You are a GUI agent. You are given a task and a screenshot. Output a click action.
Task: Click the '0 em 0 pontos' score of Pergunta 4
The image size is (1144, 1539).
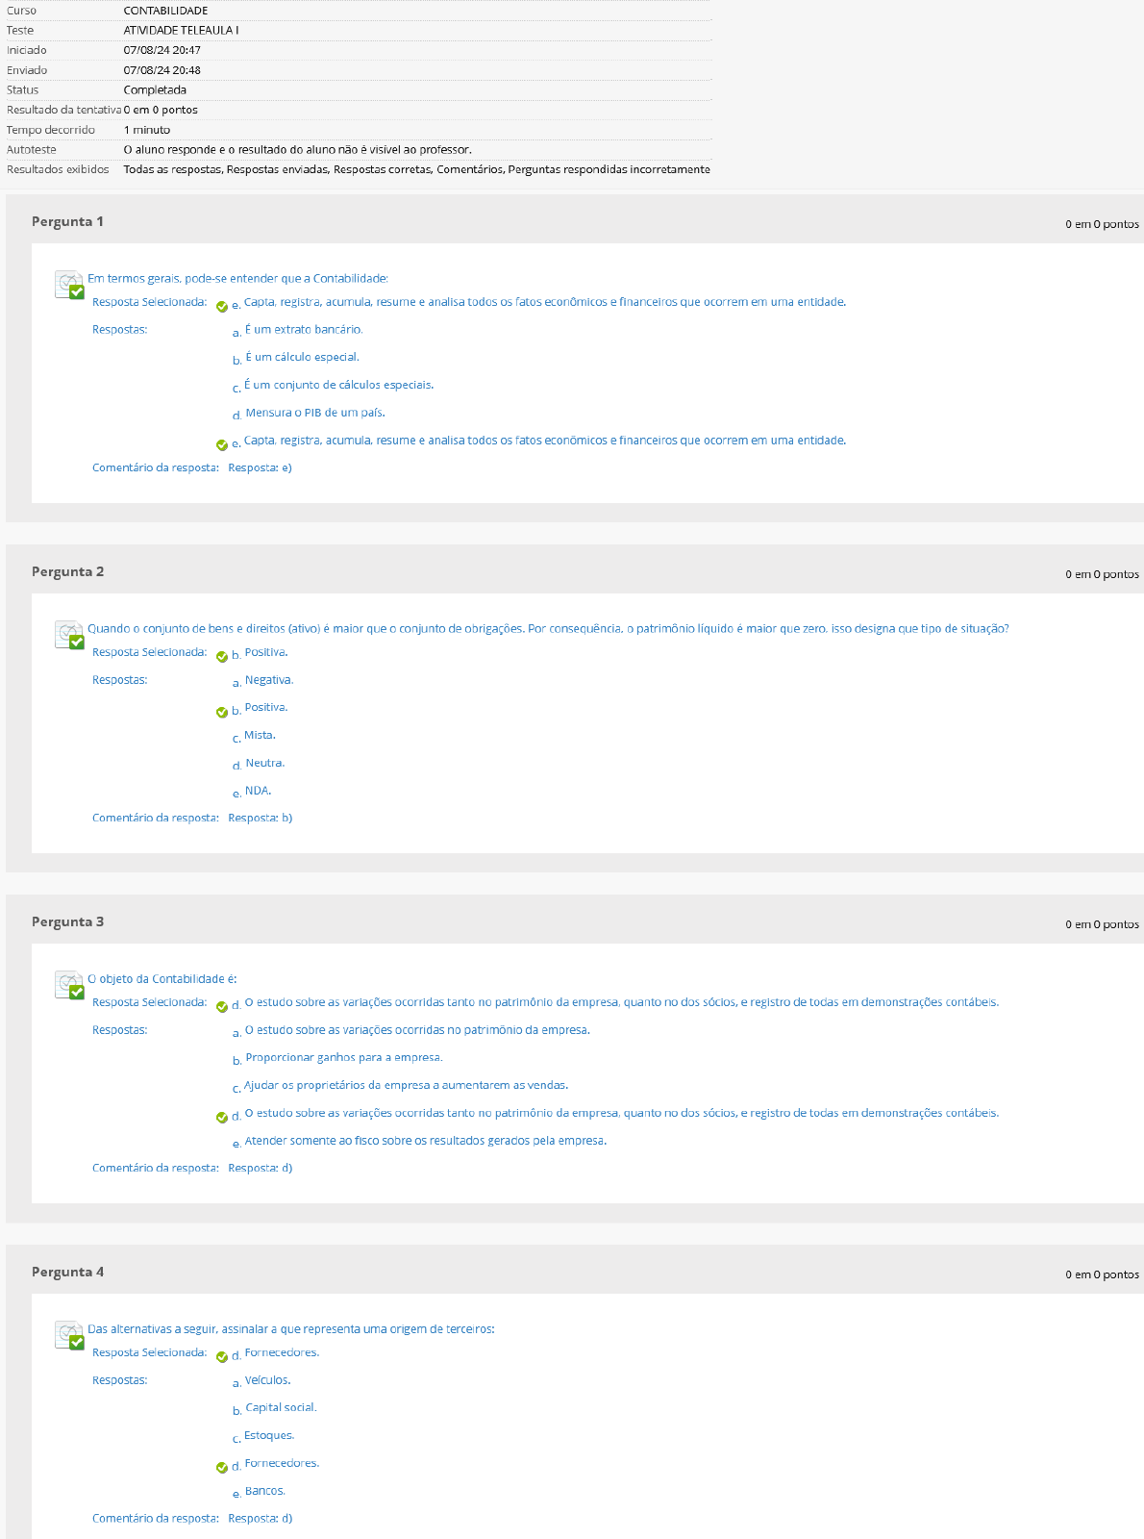point(1101,1274)
